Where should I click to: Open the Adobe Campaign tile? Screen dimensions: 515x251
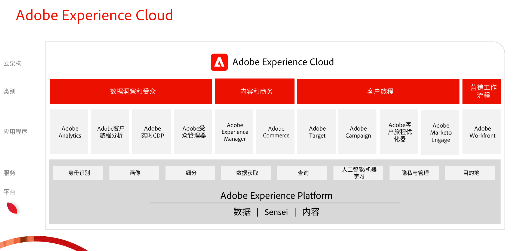pyautogui.click(x=357, y=132)
